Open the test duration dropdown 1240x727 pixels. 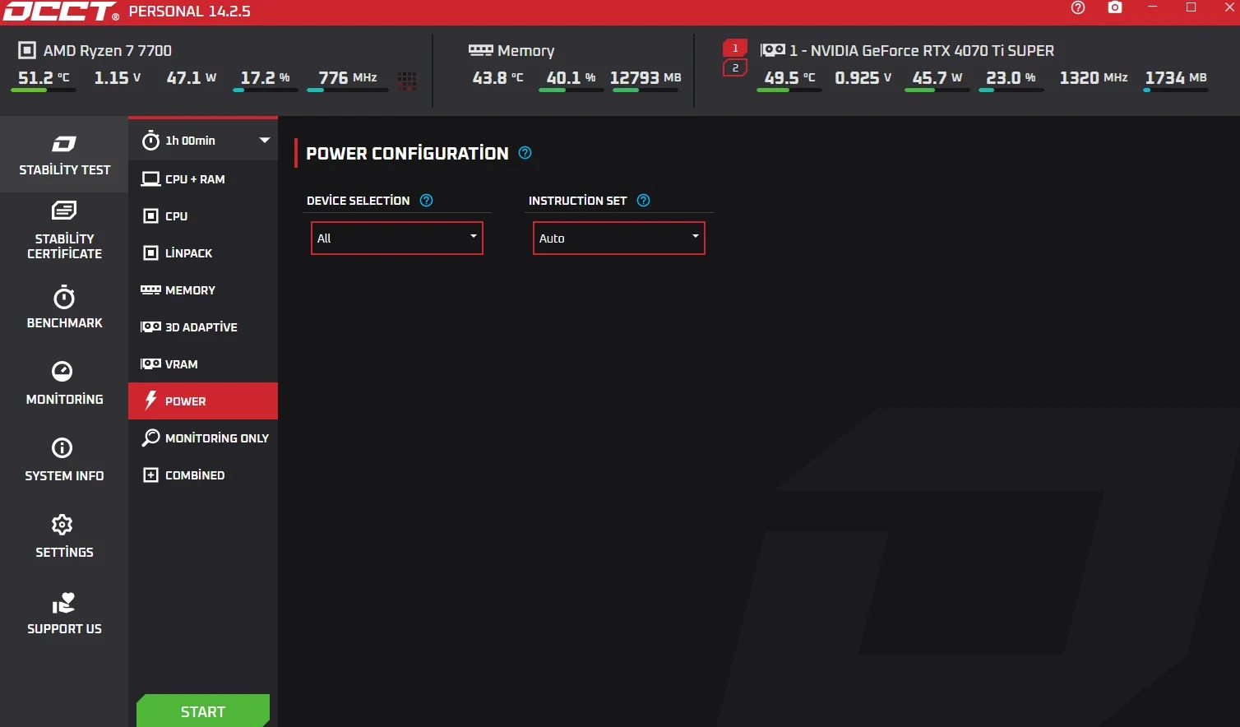coord(203,141)
